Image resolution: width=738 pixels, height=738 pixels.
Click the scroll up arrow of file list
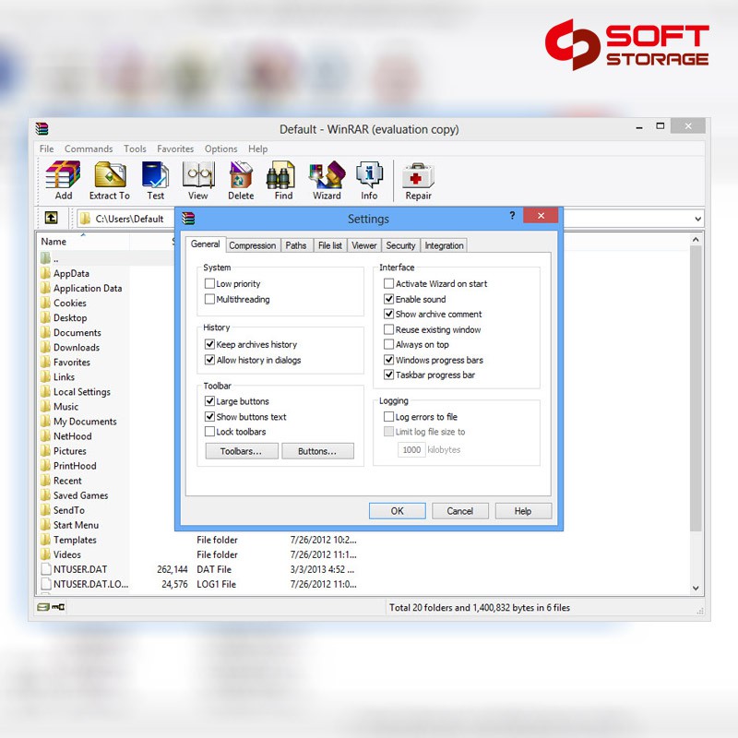point(696,240)
